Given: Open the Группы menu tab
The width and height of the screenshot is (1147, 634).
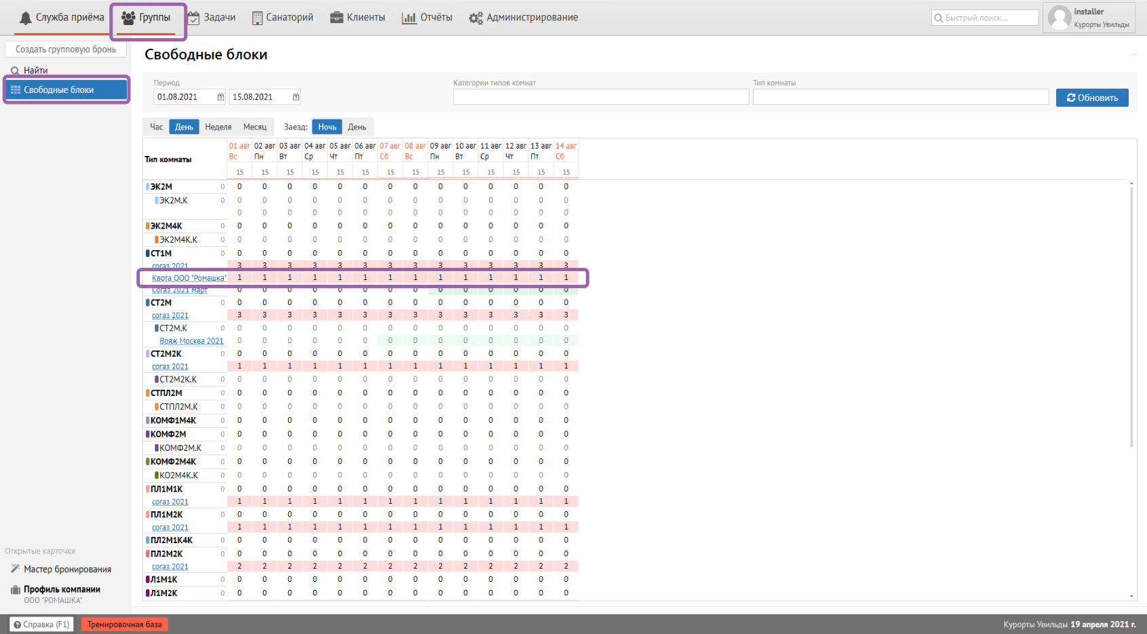Looking at the screenshot, I should click(x=147, y=18).
